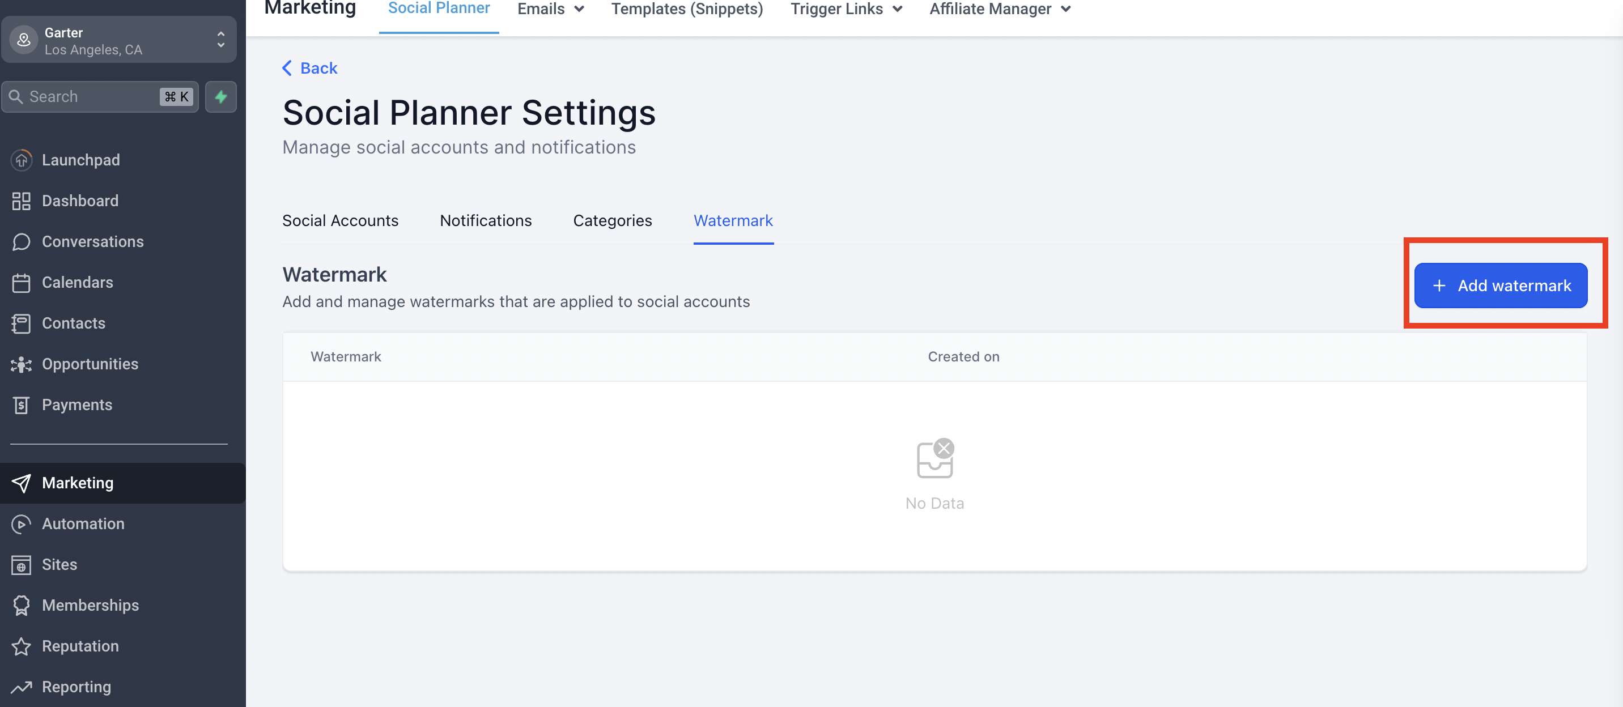Click the Conversations chat bubble icon

22,242
